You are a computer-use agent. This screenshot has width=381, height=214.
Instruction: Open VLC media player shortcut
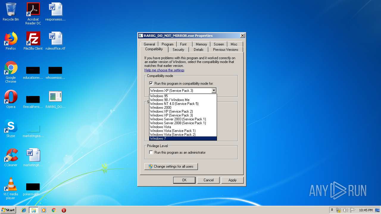(11, 188)
